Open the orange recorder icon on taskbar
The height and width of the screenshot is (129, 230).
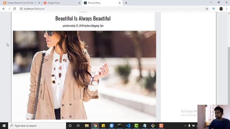pos(161,126)
